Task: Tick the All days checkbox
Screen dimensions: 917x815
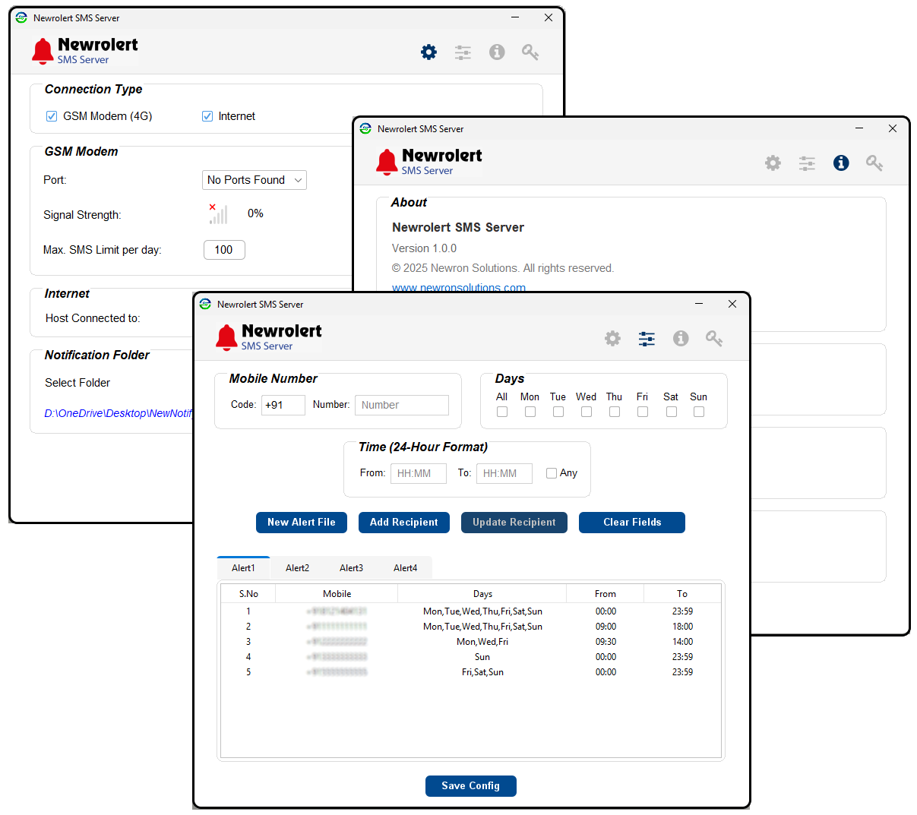Action: tap(502, 412)
